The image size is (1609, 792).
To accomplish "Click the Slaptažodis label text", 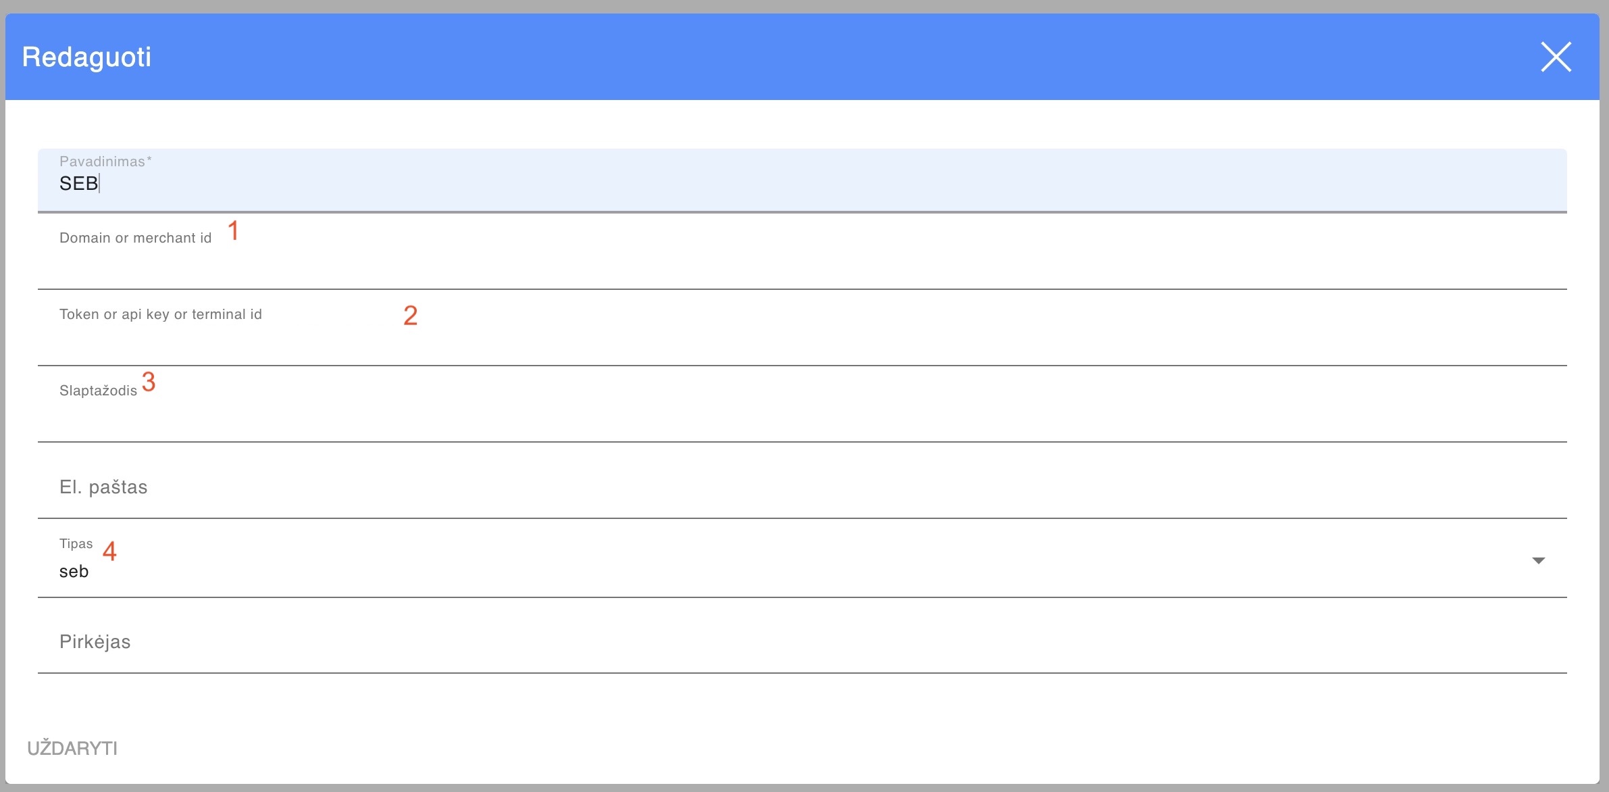I will pyautogui.click(x=98, y=391).
